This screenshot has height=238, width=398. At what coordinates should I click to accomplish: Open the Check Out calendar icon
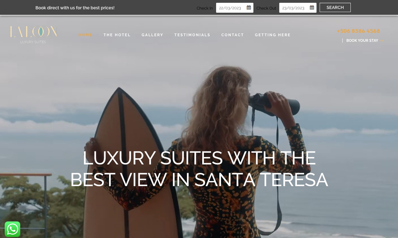coord(312,8)
